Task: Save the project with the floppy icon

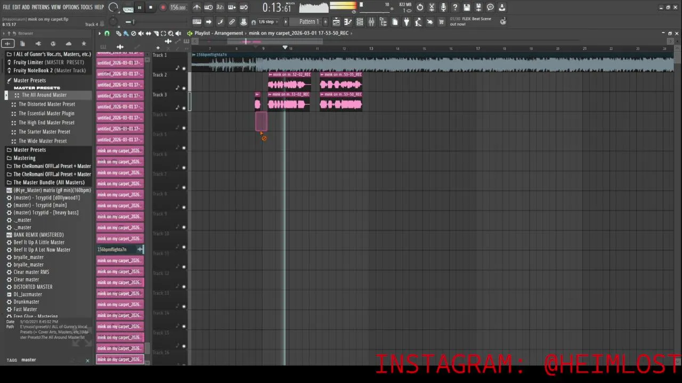Action: point(467,7)
